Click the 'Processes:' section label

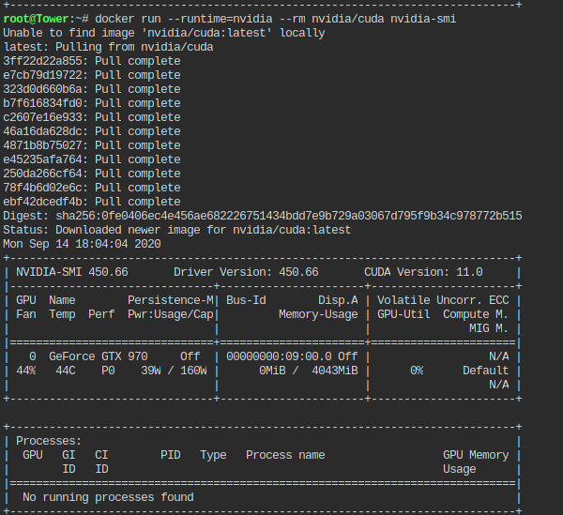[49, 441]
